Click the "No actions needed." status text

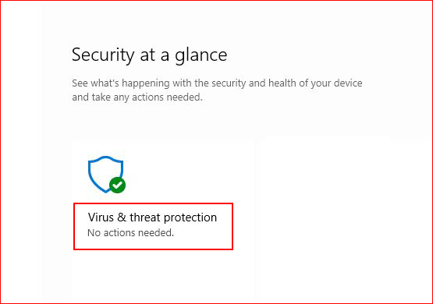130,233
